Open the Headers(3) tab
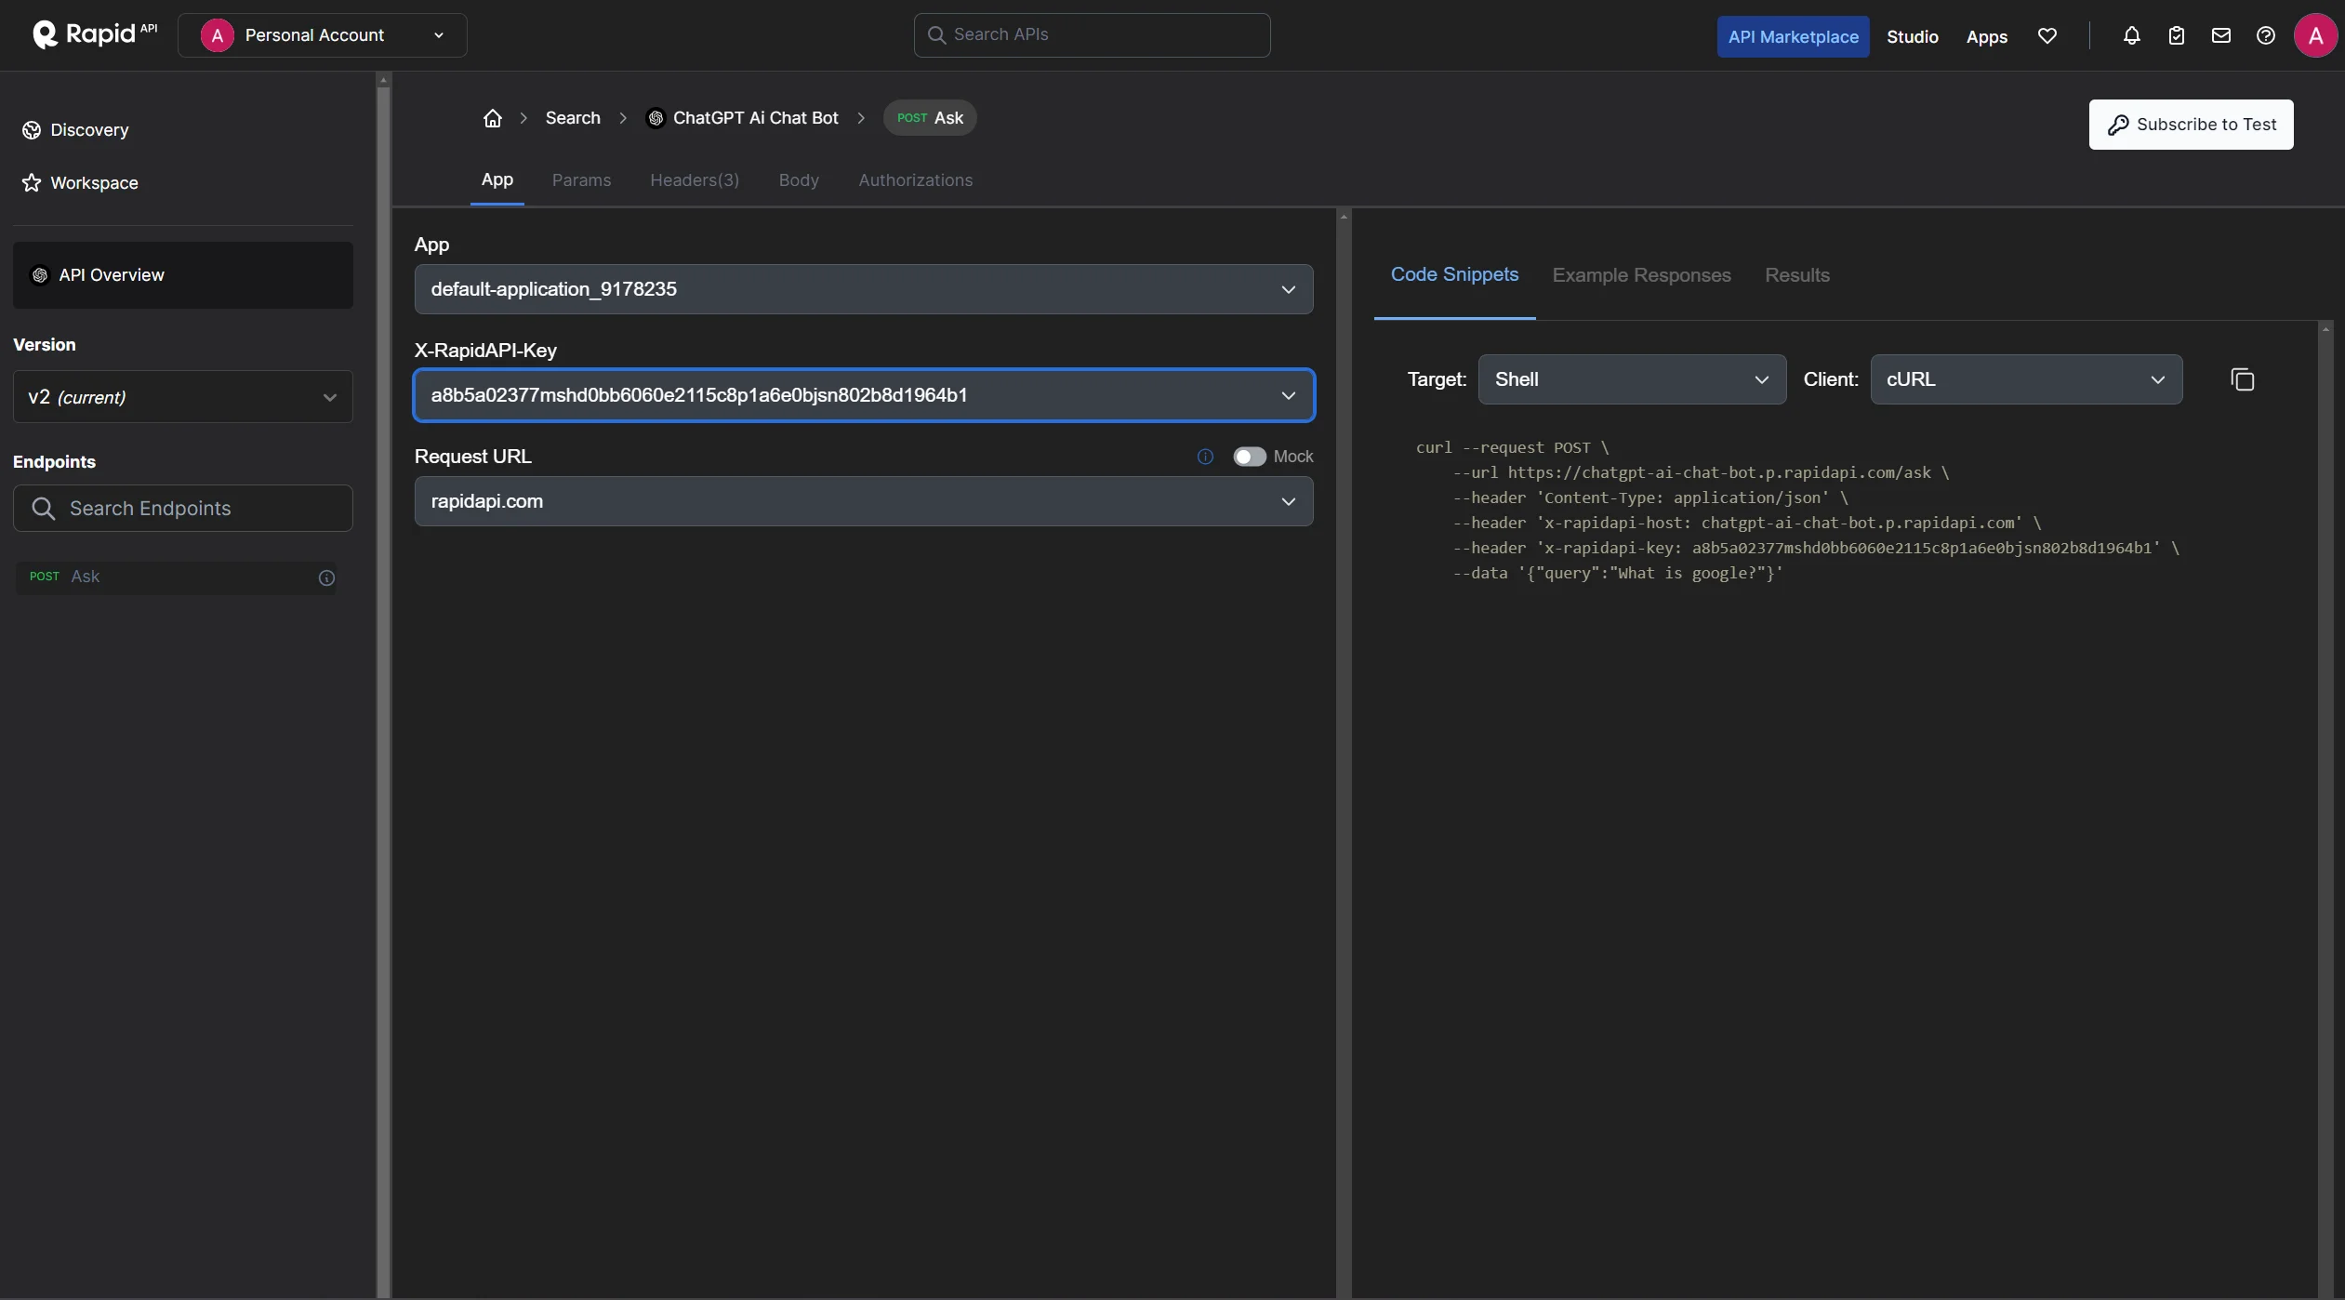Screen dimensions: 2345x1300 [695, 180]
